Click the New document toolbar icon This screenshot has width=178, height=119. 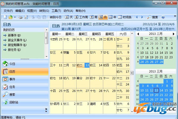point(5,17)
